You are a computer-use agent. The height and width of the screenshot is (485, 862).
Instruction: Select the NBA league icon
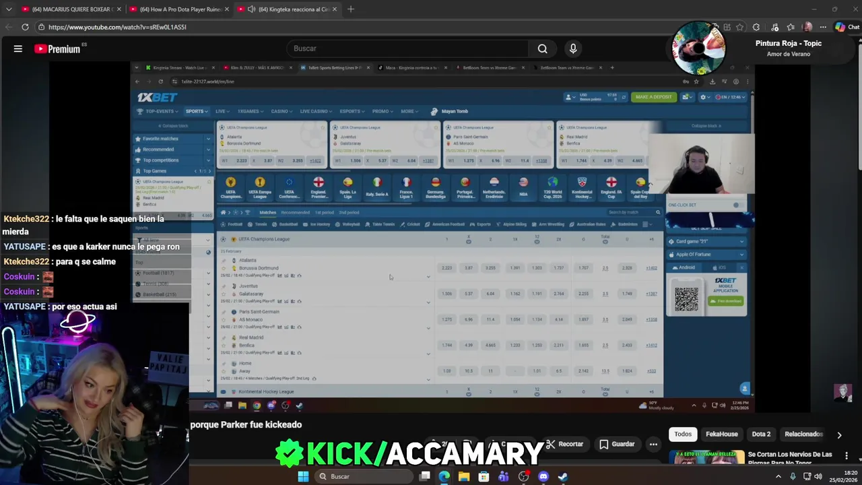coord(523,183)
